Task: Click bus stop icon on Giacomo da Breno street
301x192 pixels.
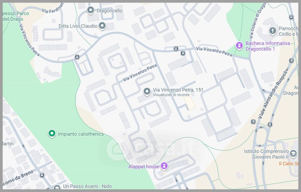Action: tap(42, 175)
